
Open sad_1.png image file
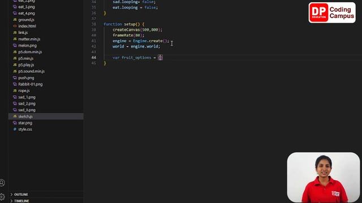coord(27,97)
